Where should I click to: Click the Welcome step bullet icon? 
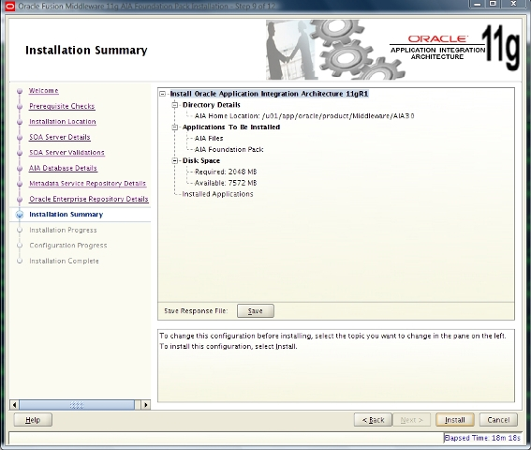click(x=20, y=91)
